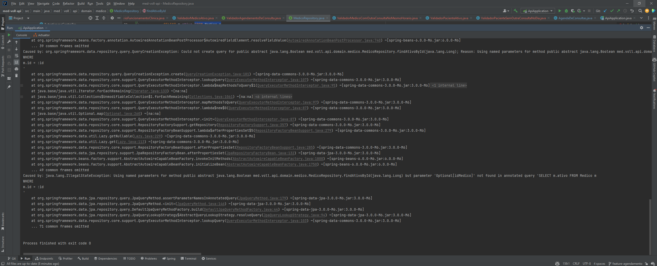Open the Maven side panel
Image resolution: width=657 pixels, height=266 pixels.
[x=654, y=24]
